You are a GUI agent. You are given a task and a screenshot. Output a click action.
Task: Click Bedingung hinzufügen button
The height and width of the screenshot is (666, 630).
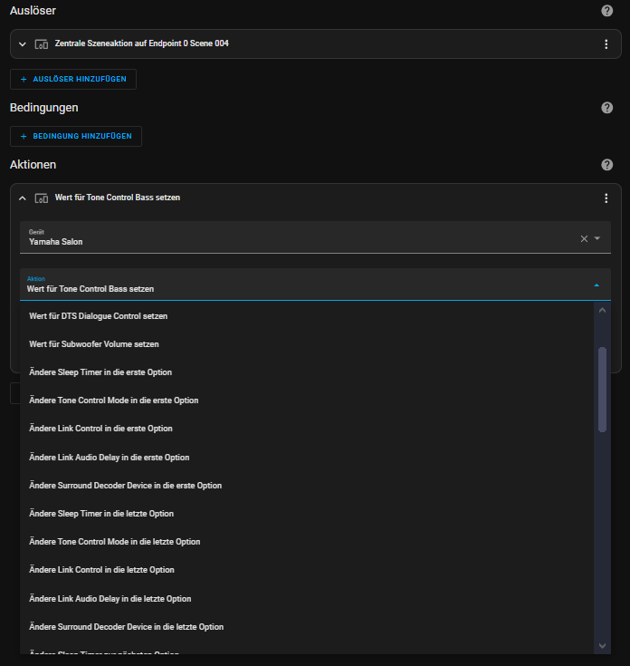tap(76, 136)
